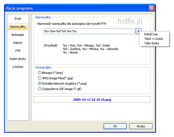
Task: Select JPEG Image Files (*.jpg) format
Action: point(40,78)
